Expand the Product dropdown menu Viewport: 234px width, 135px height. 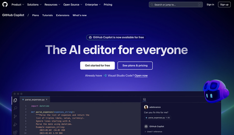point(18,5)
